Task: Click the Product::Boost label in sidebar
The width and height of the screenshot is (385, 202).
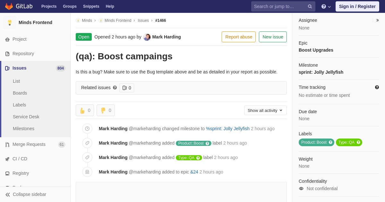Action: point(316,142)
